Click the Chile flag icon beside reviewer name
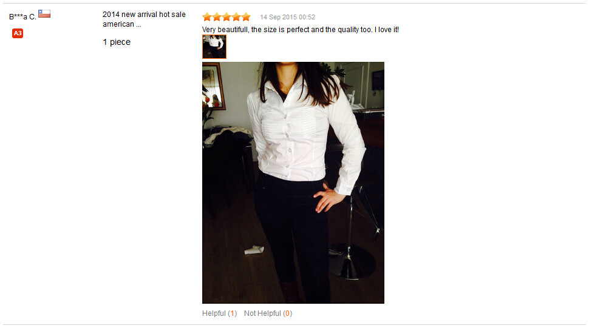 click(x=44, y=14)
